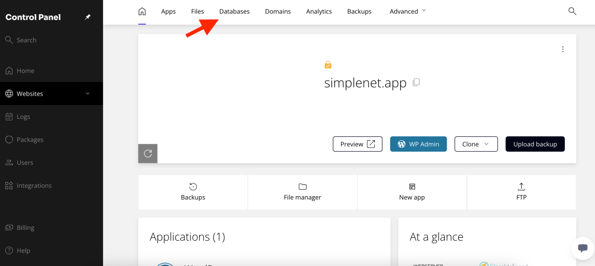Open the File manager tile
595x266 pixels.
click(x=302, y=192)
